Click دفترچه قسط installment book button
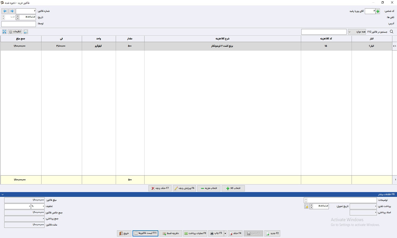Image resolution: width=397 pixels, height=238 pixels. click(x=171, y=233)
